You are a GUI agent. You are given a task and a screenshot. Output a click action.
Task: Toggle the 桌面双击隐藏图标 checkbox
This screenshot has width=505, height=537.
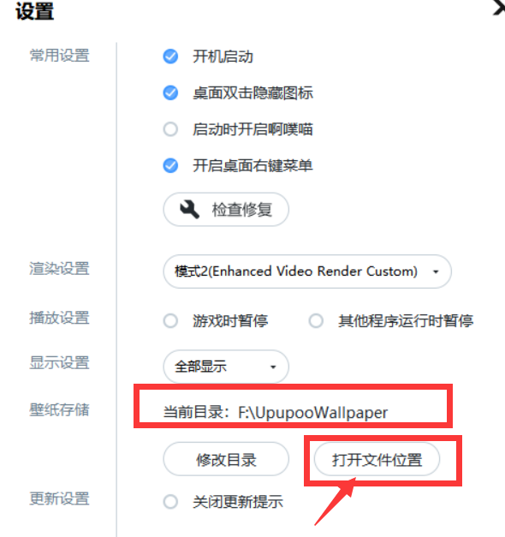point(170,92)
